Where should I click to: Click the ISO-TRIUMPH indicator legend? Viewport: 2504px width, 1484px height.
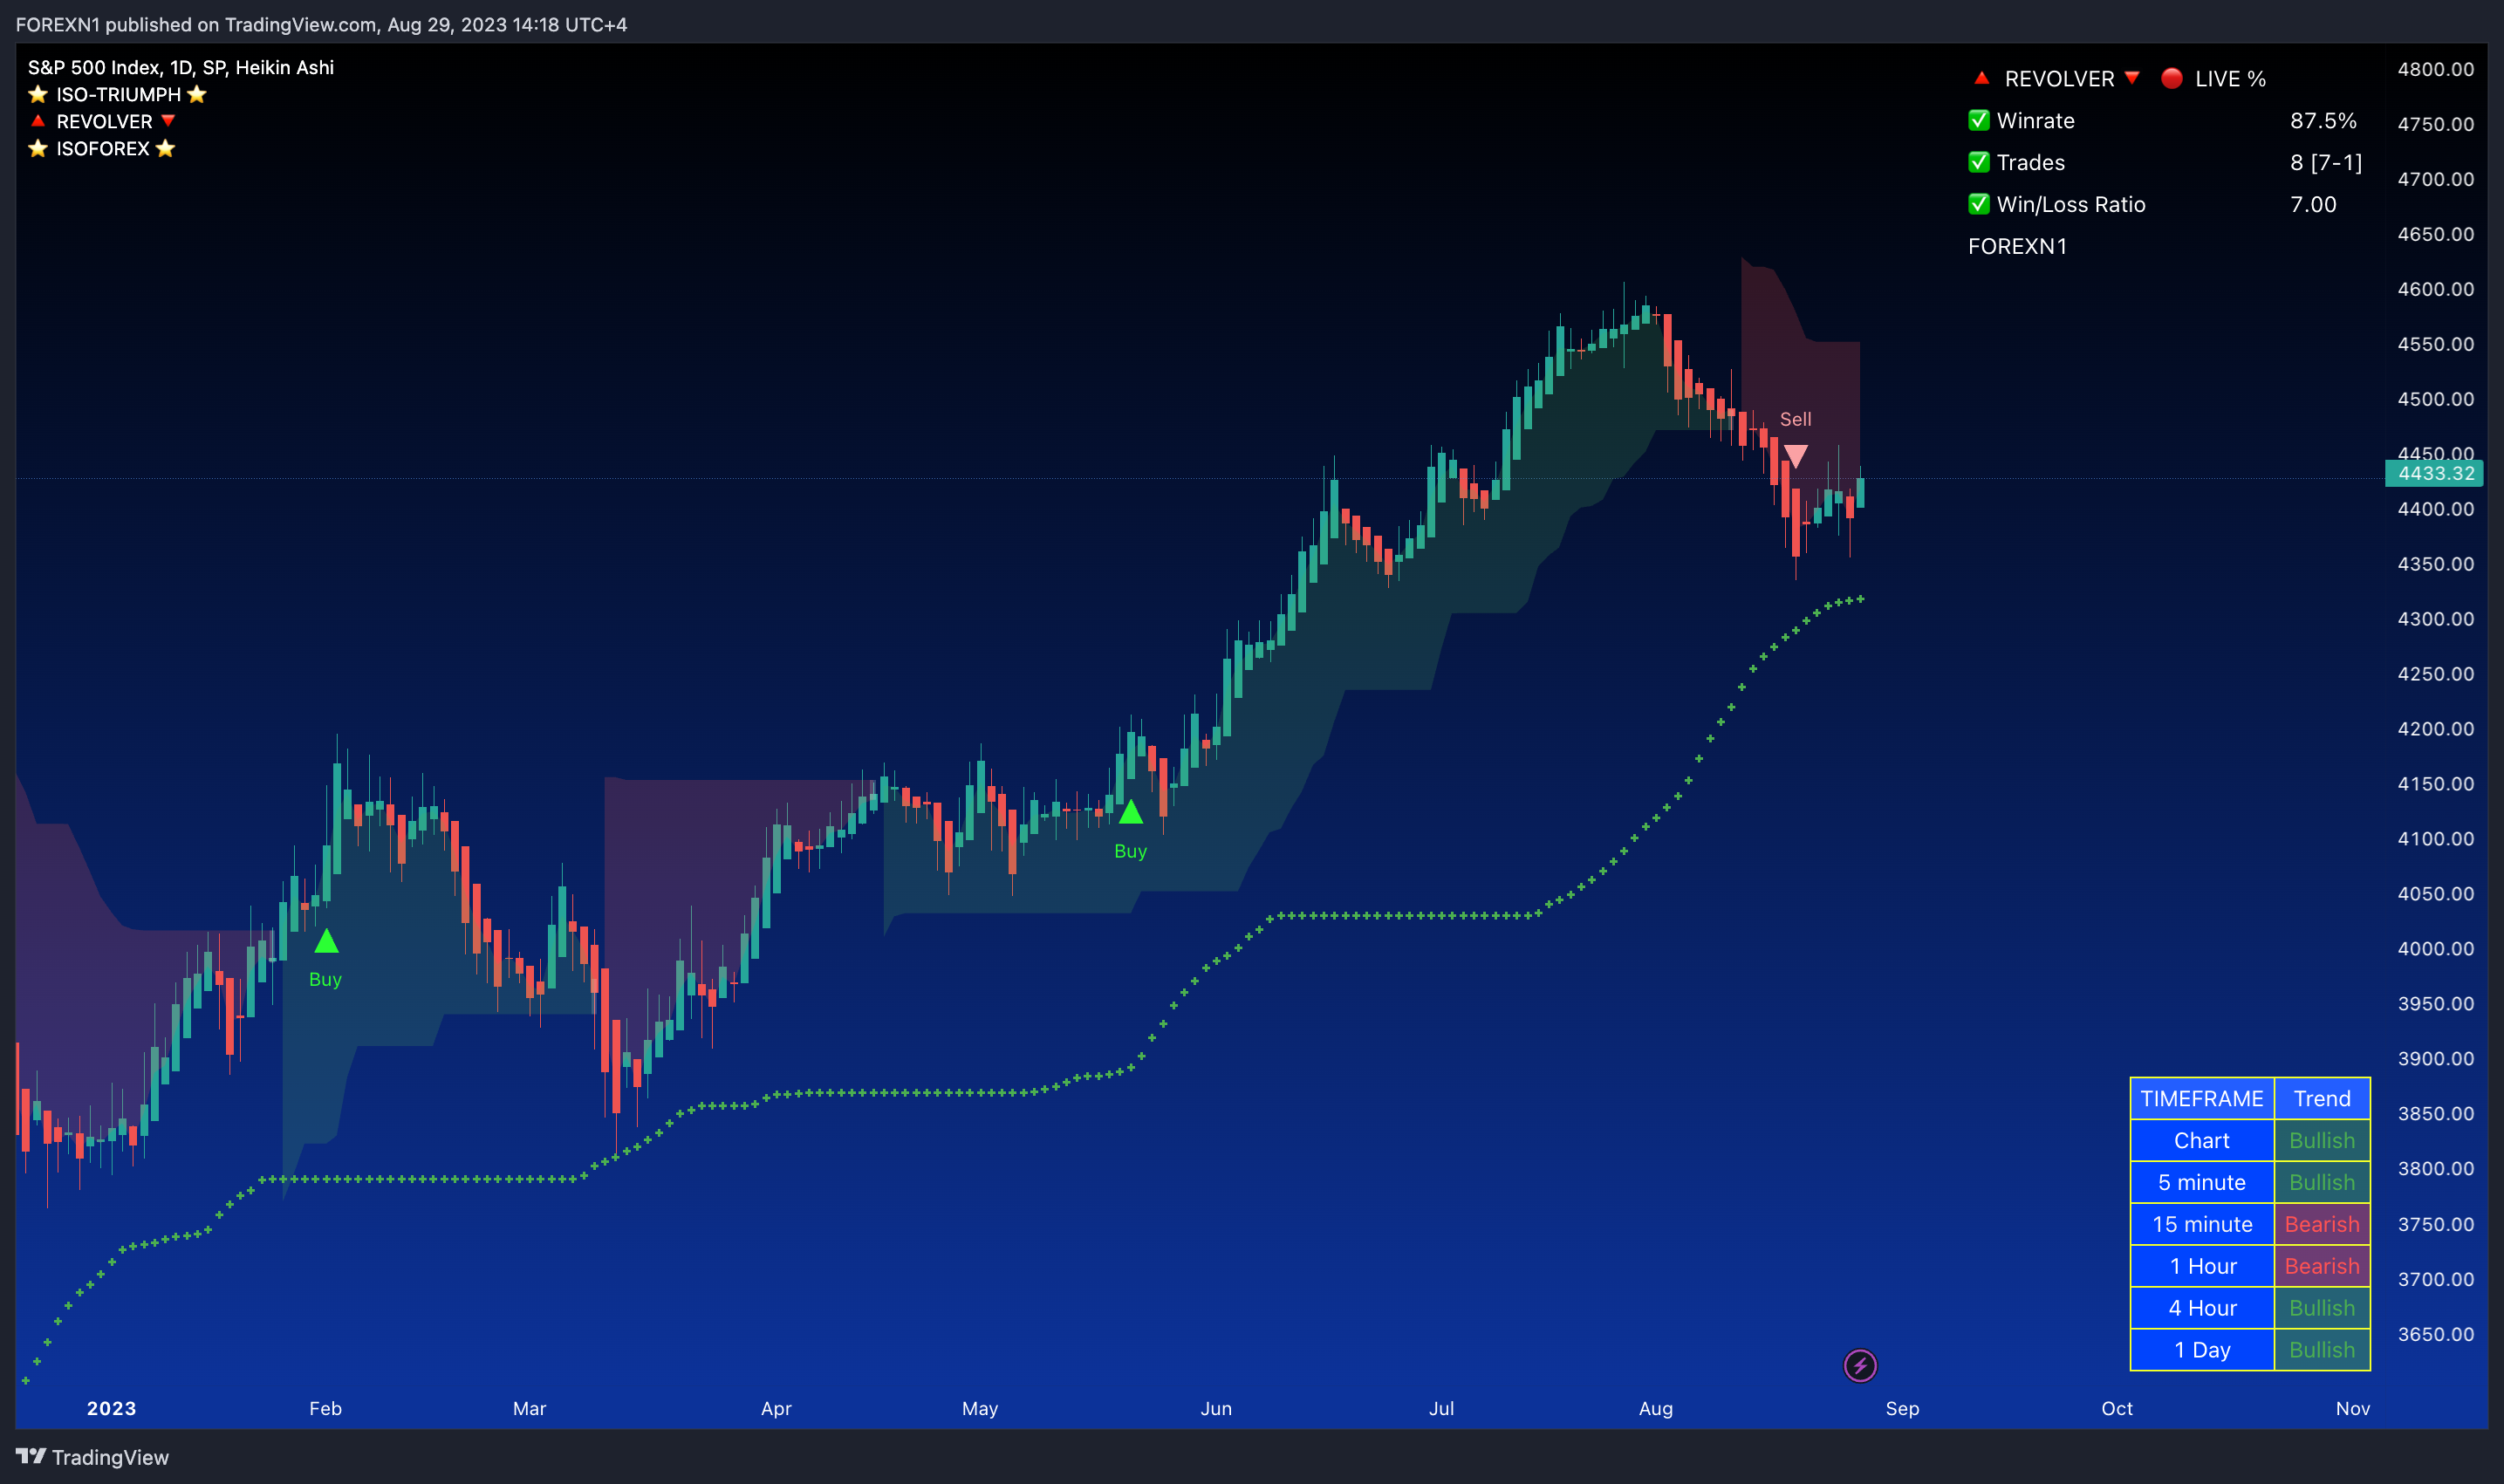(x=118, y=94)
